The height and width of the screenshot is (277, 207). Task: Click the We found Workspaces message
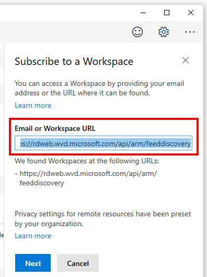tap(87, 161)
